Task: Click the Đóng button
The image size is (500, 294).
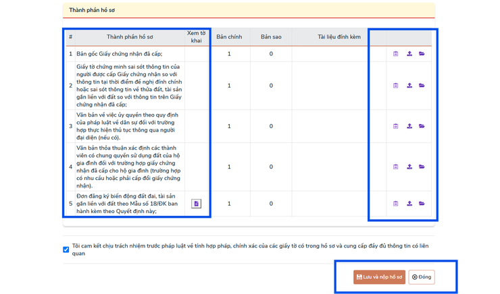Action: point(421,277)
